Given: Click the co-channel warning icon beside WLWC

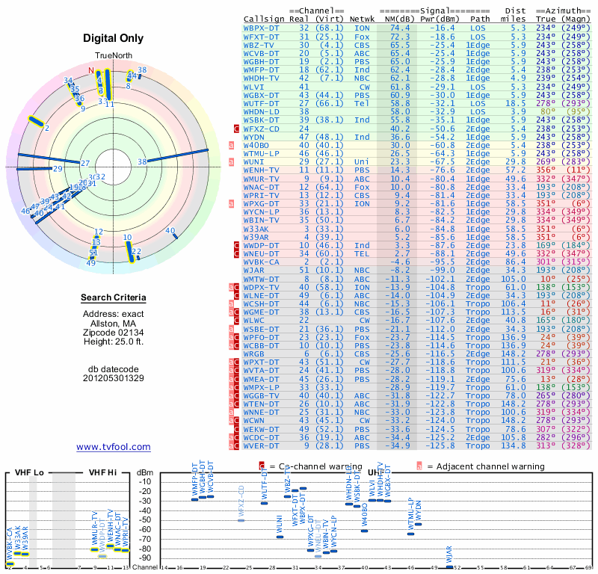Looking at the screenshot, I should 236,321.
